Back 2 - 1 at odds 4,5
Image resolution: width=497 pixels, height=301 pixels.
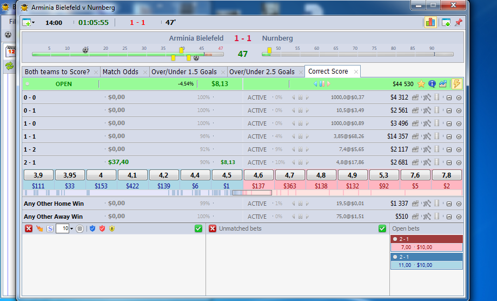(x=227, y=175)
